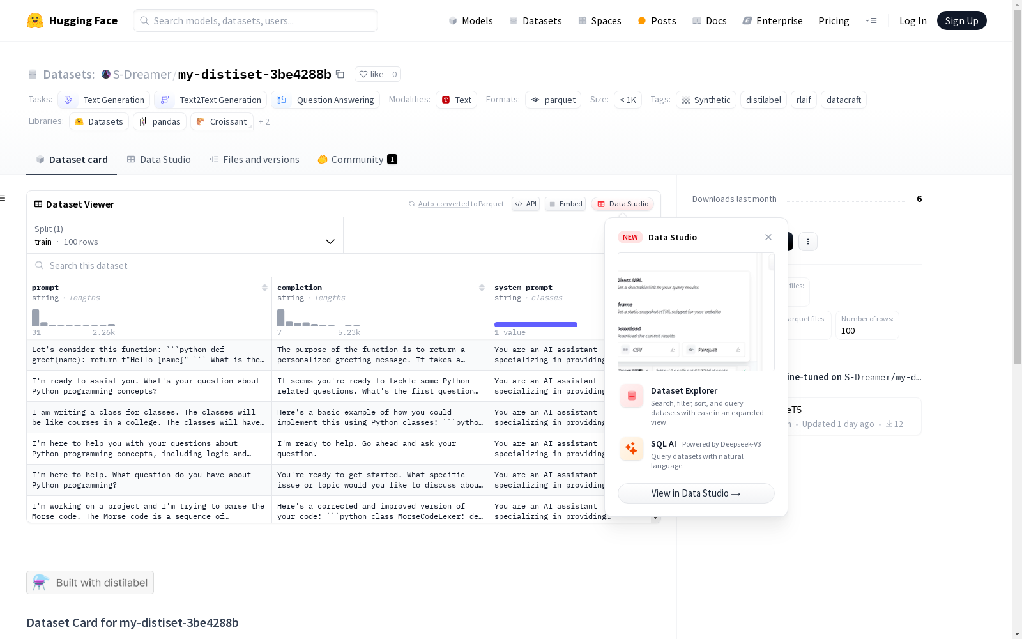Click the Built with distilabel badge
The image size is (1022, 639).
coord(90,582)
